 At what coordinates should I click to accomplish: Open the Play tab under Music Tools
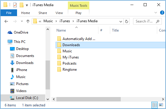78,13
